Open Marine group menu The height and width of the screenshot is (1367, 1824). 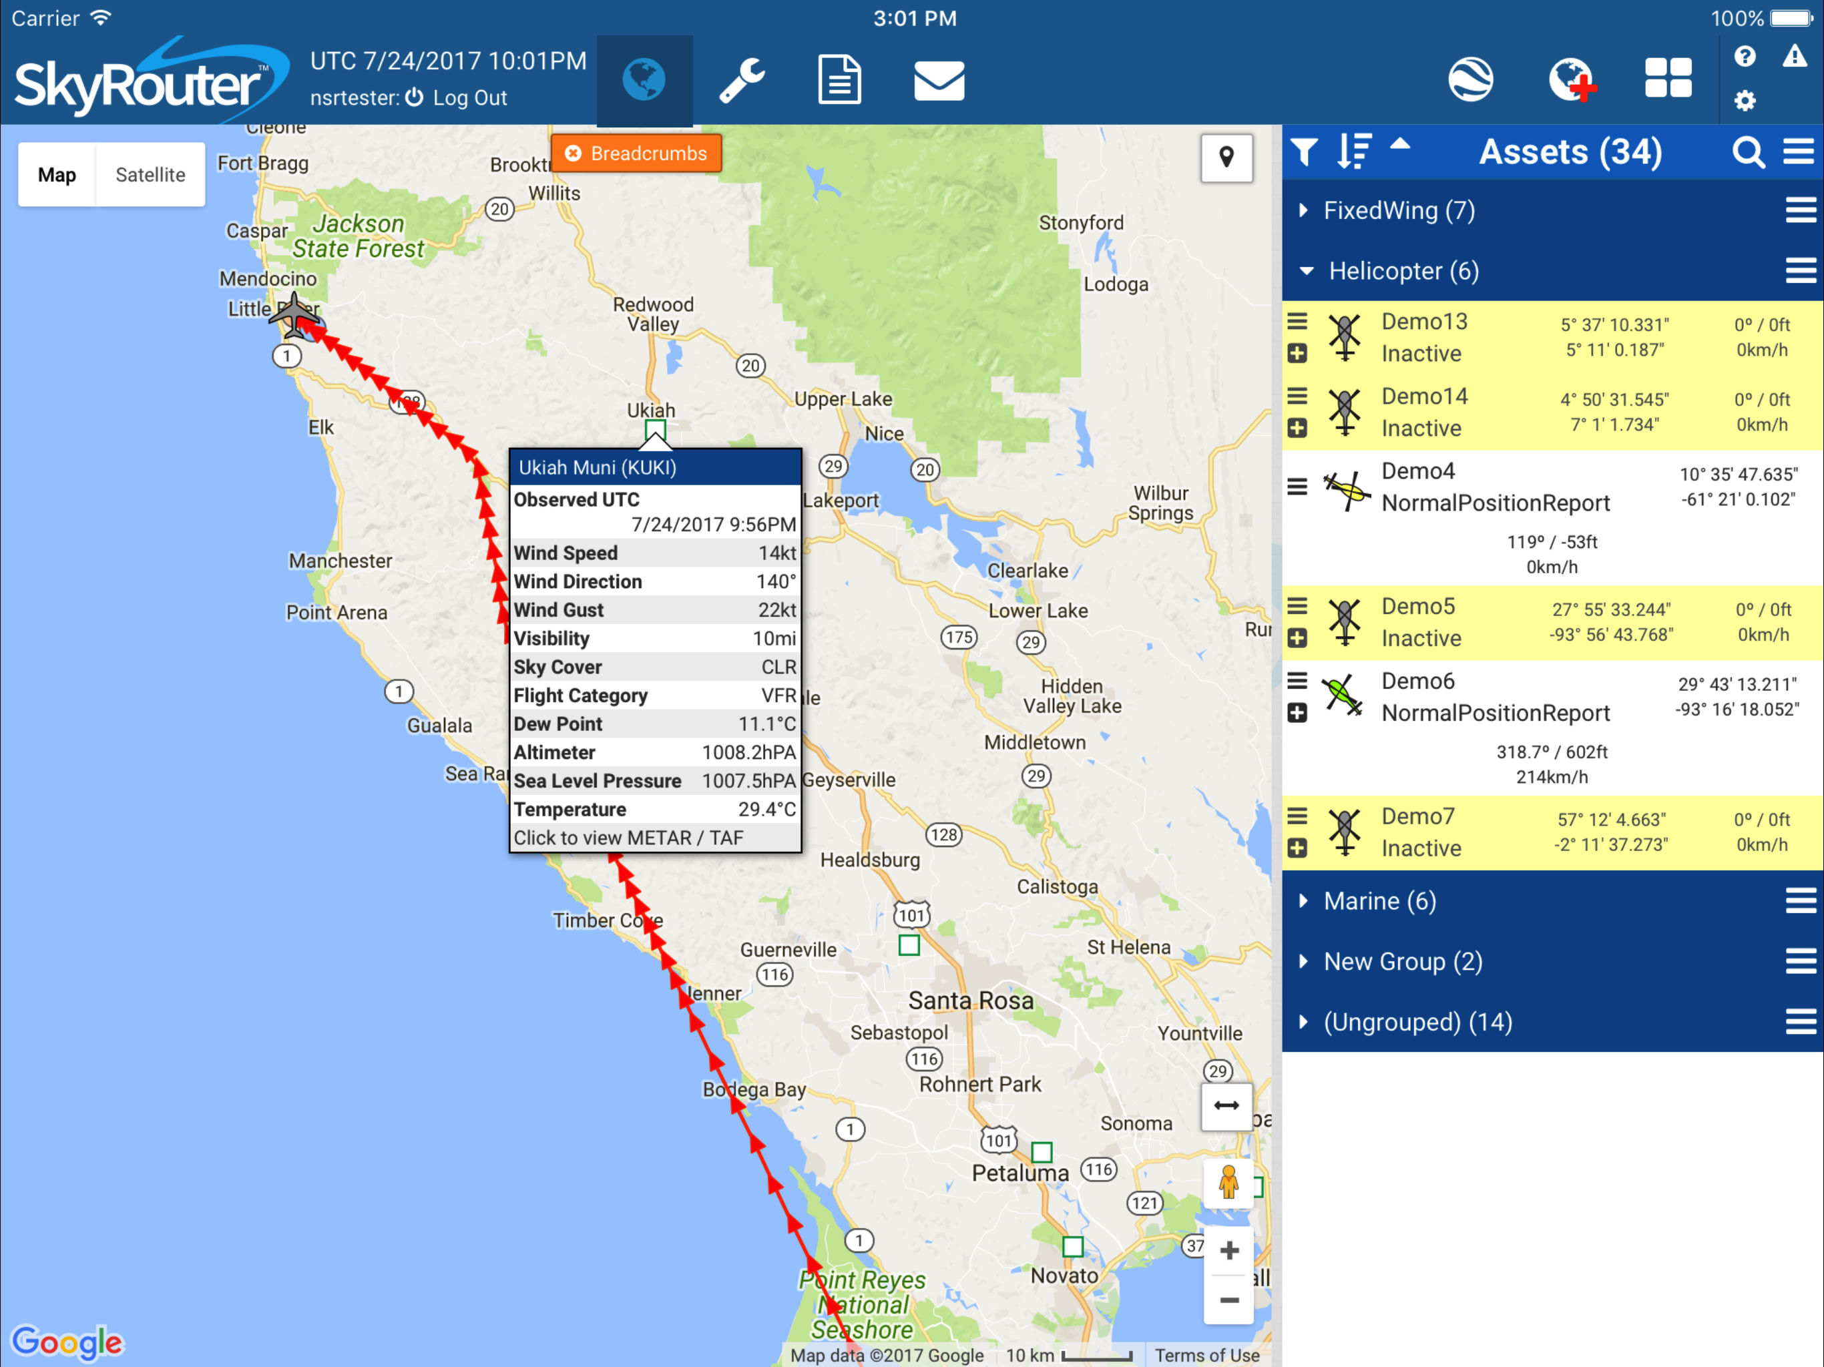(x=1801, y=901)
